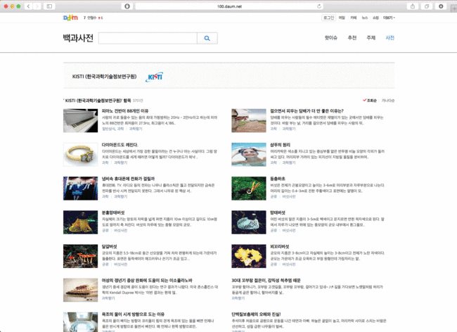Select the 가나다순 sort option
This screenshot has height=332, width=457.
pyautogui.click(x=387, y=101)
